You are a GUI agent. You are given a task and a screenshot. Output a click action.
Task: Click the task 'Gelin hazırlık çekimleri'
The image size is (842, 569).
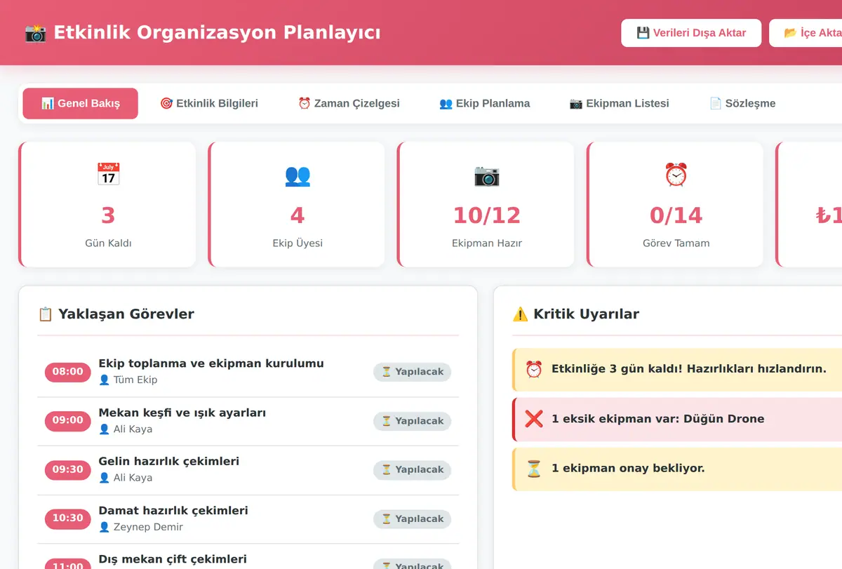click(x=169, y=461)
